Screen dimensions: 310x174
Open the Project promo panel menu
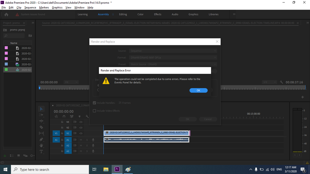click(24, 23)
